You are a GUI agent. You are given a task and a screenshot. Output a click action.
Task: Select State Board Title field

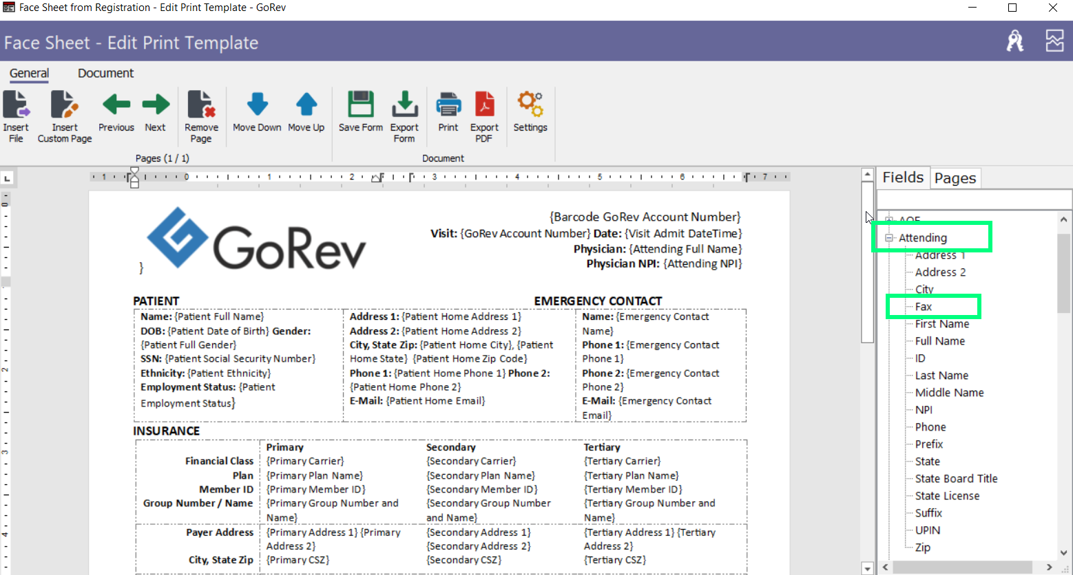pyautogui.click(x=956, y=479)
